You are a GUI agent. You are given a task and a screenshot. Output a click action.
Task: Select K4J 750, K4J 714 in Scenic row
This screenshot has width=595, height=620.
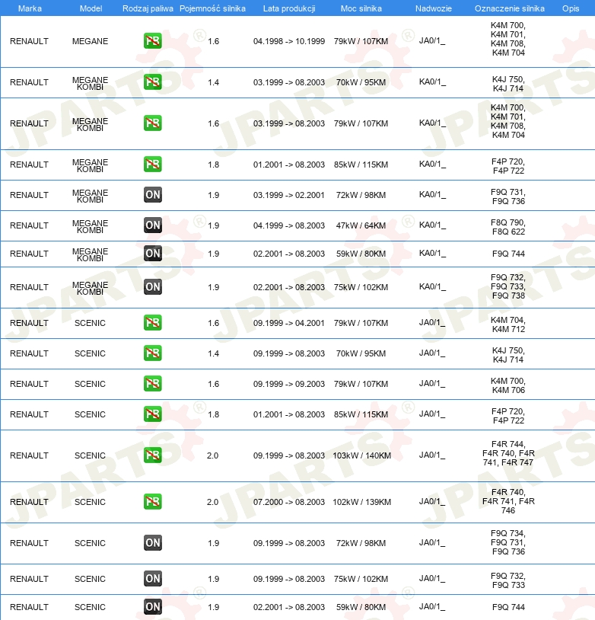[508, 355]
